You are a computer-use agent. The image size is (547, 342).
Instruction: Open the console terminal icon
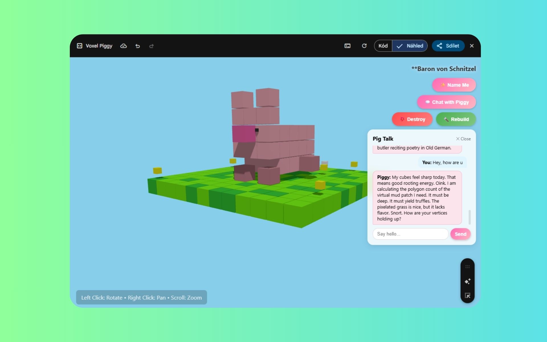347,46
